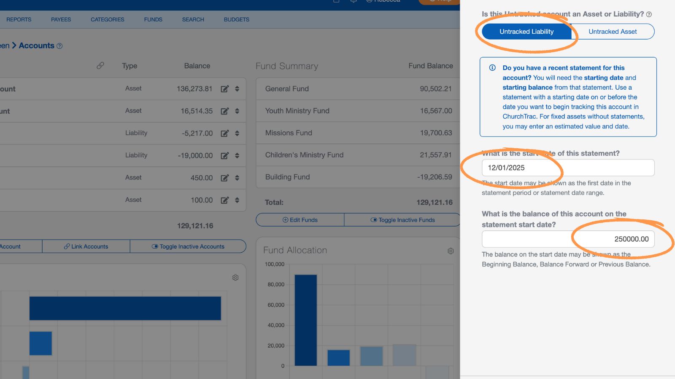Click the 90,502.21 General Fund balance
Image resolution: width=675 pixels, height=379 pixels.
436,89
